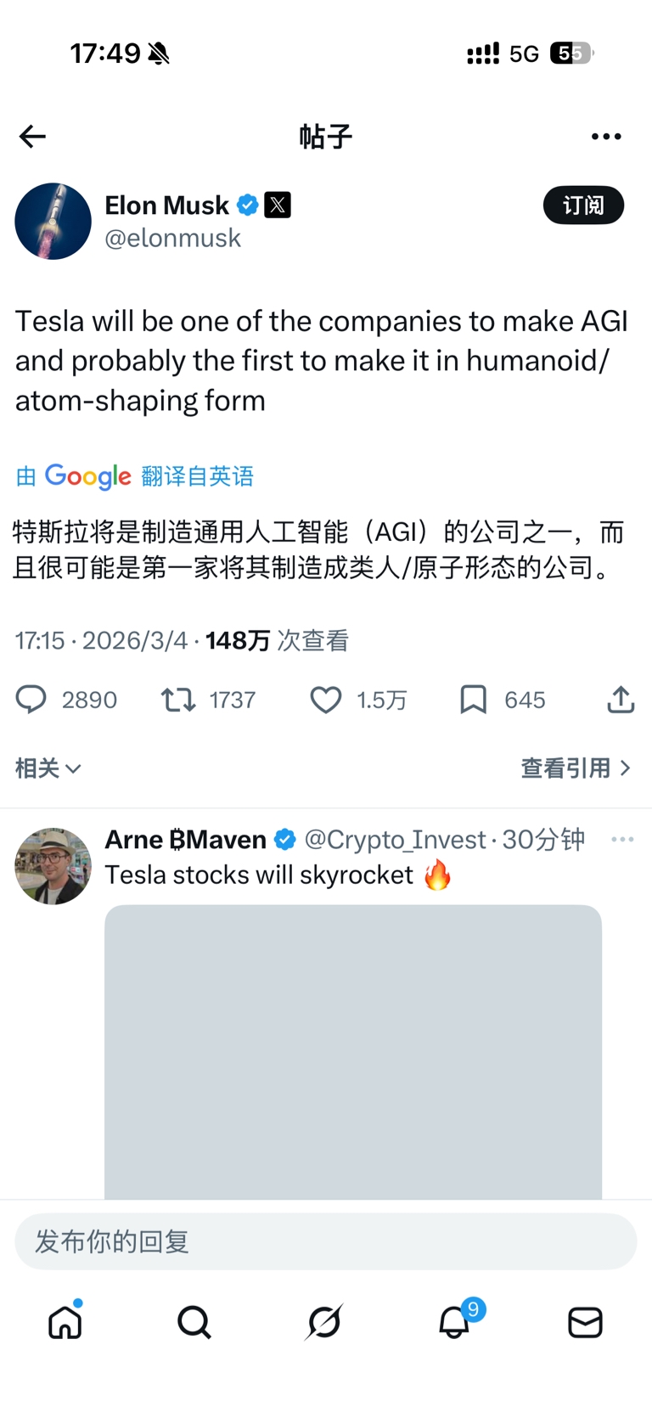Tap the reply input field 发布你的回复

point(325,1241)
